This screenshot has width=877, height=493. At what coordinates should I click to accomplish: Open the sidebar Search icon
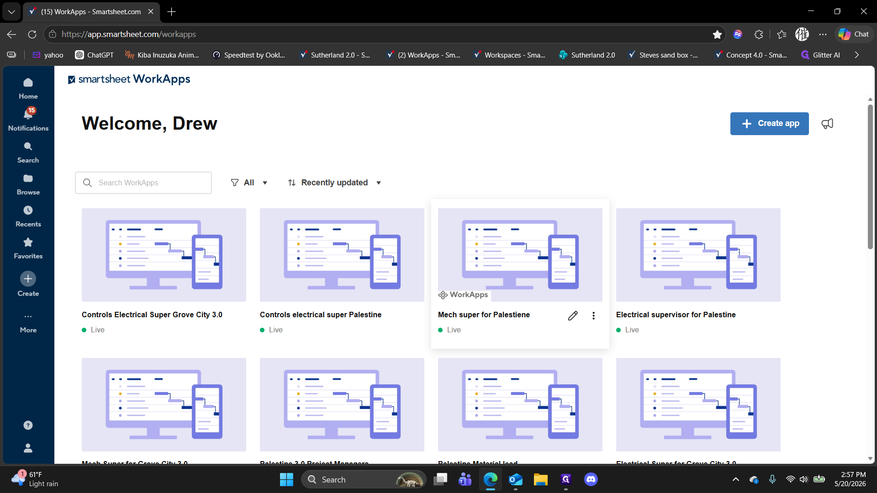28,152
